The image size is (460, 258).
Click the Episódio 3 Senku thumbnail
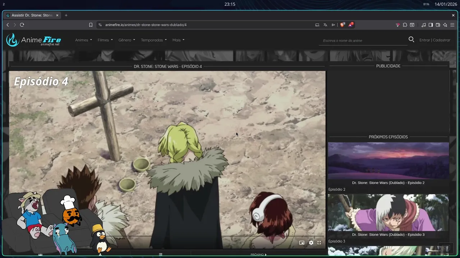pos(388,212)
